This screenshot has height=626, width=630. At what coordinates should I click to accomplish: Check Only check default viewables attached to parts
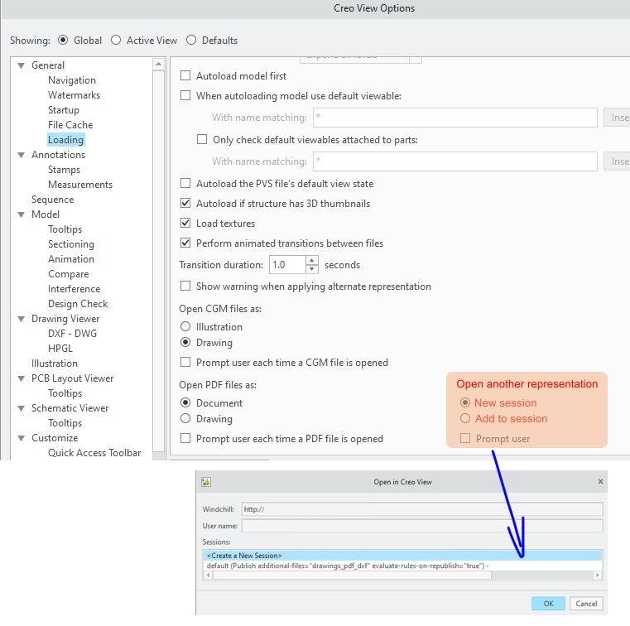pyautogui.click(x=202, y=139)
